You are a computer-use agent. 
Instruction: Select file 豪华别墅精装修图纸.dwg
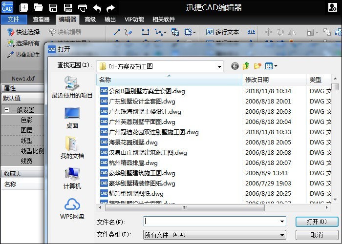coord(138,183)
